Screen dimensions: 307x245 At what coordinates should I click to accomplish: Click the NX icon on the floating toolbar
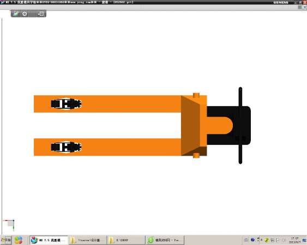16,14
